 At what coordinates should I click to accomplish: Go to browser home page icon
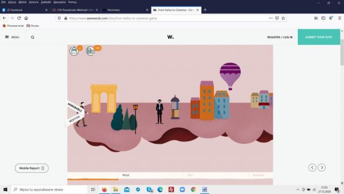click(x=26, y=18)
